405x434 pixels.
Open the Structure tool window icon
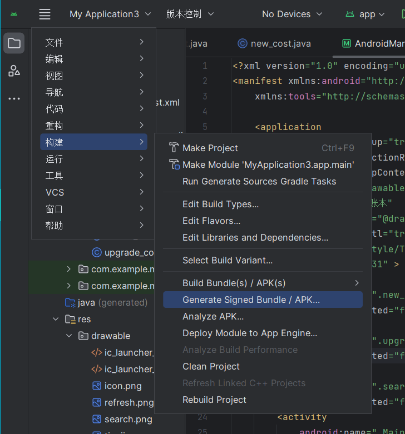(14, 71)
